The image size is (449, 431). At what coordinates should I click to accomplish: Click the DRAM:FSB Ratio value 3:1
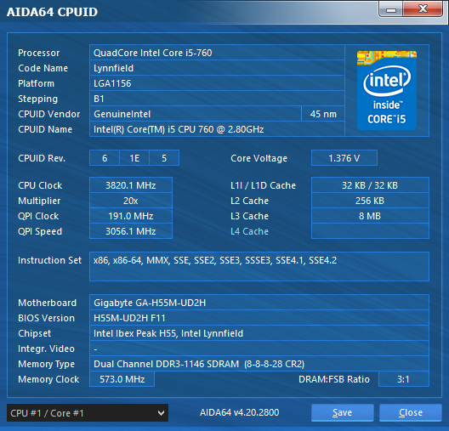pyautogui.click(x=403, y=379)
